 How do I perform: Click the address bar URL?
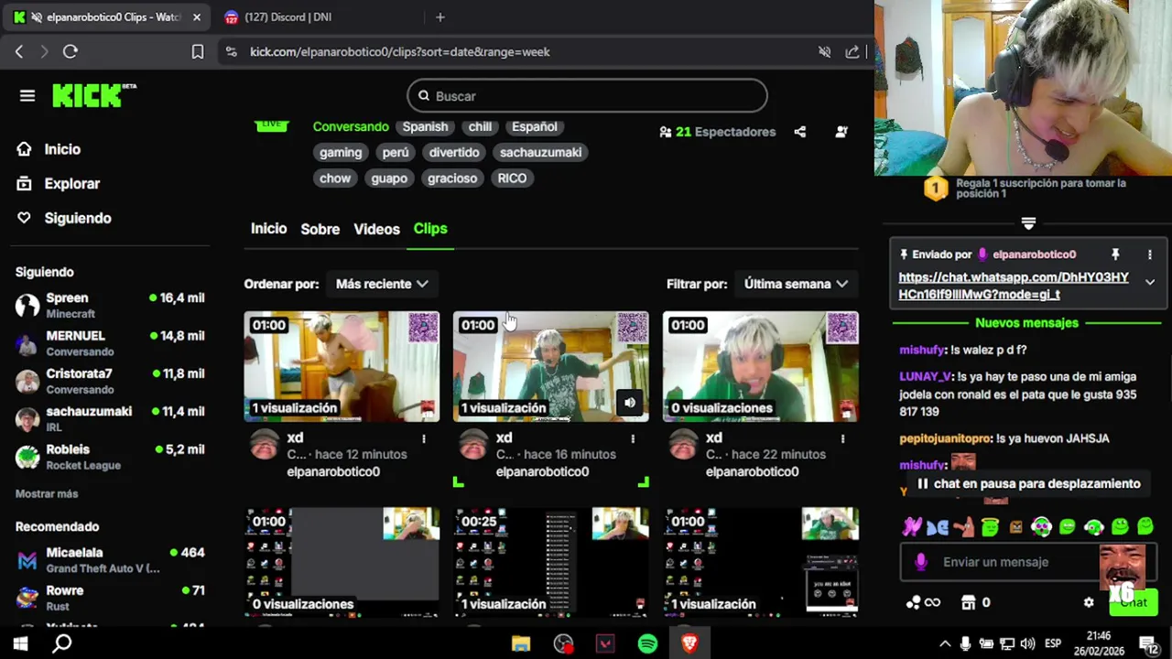[x=400, y=52]
